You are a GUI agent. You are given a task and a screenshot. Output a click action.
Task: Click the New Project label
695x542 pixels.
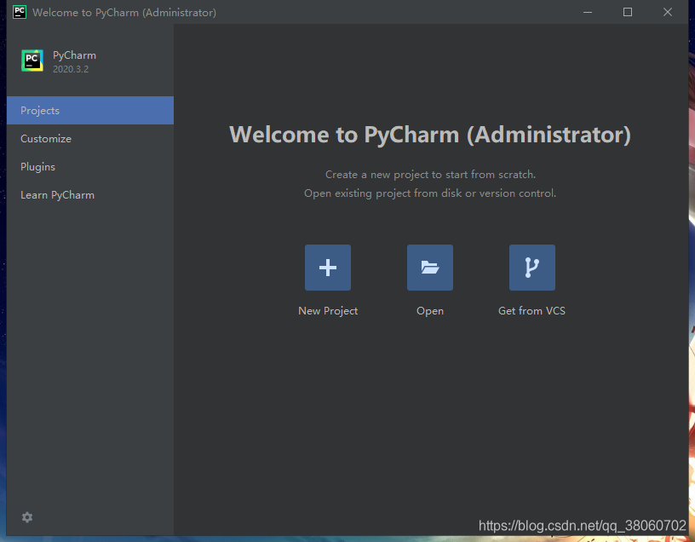(x=328, y=311)
